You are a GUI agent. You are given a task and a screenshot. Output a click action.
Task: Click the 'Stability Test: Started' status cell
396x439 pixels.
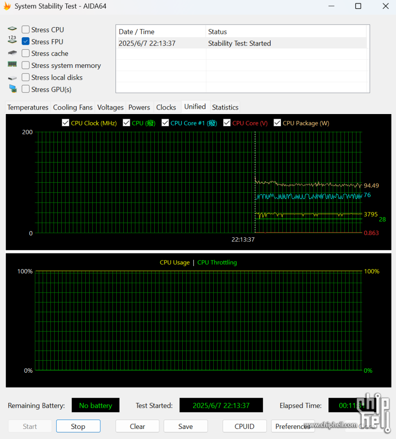pyautogui.click(x=240, y=43)
